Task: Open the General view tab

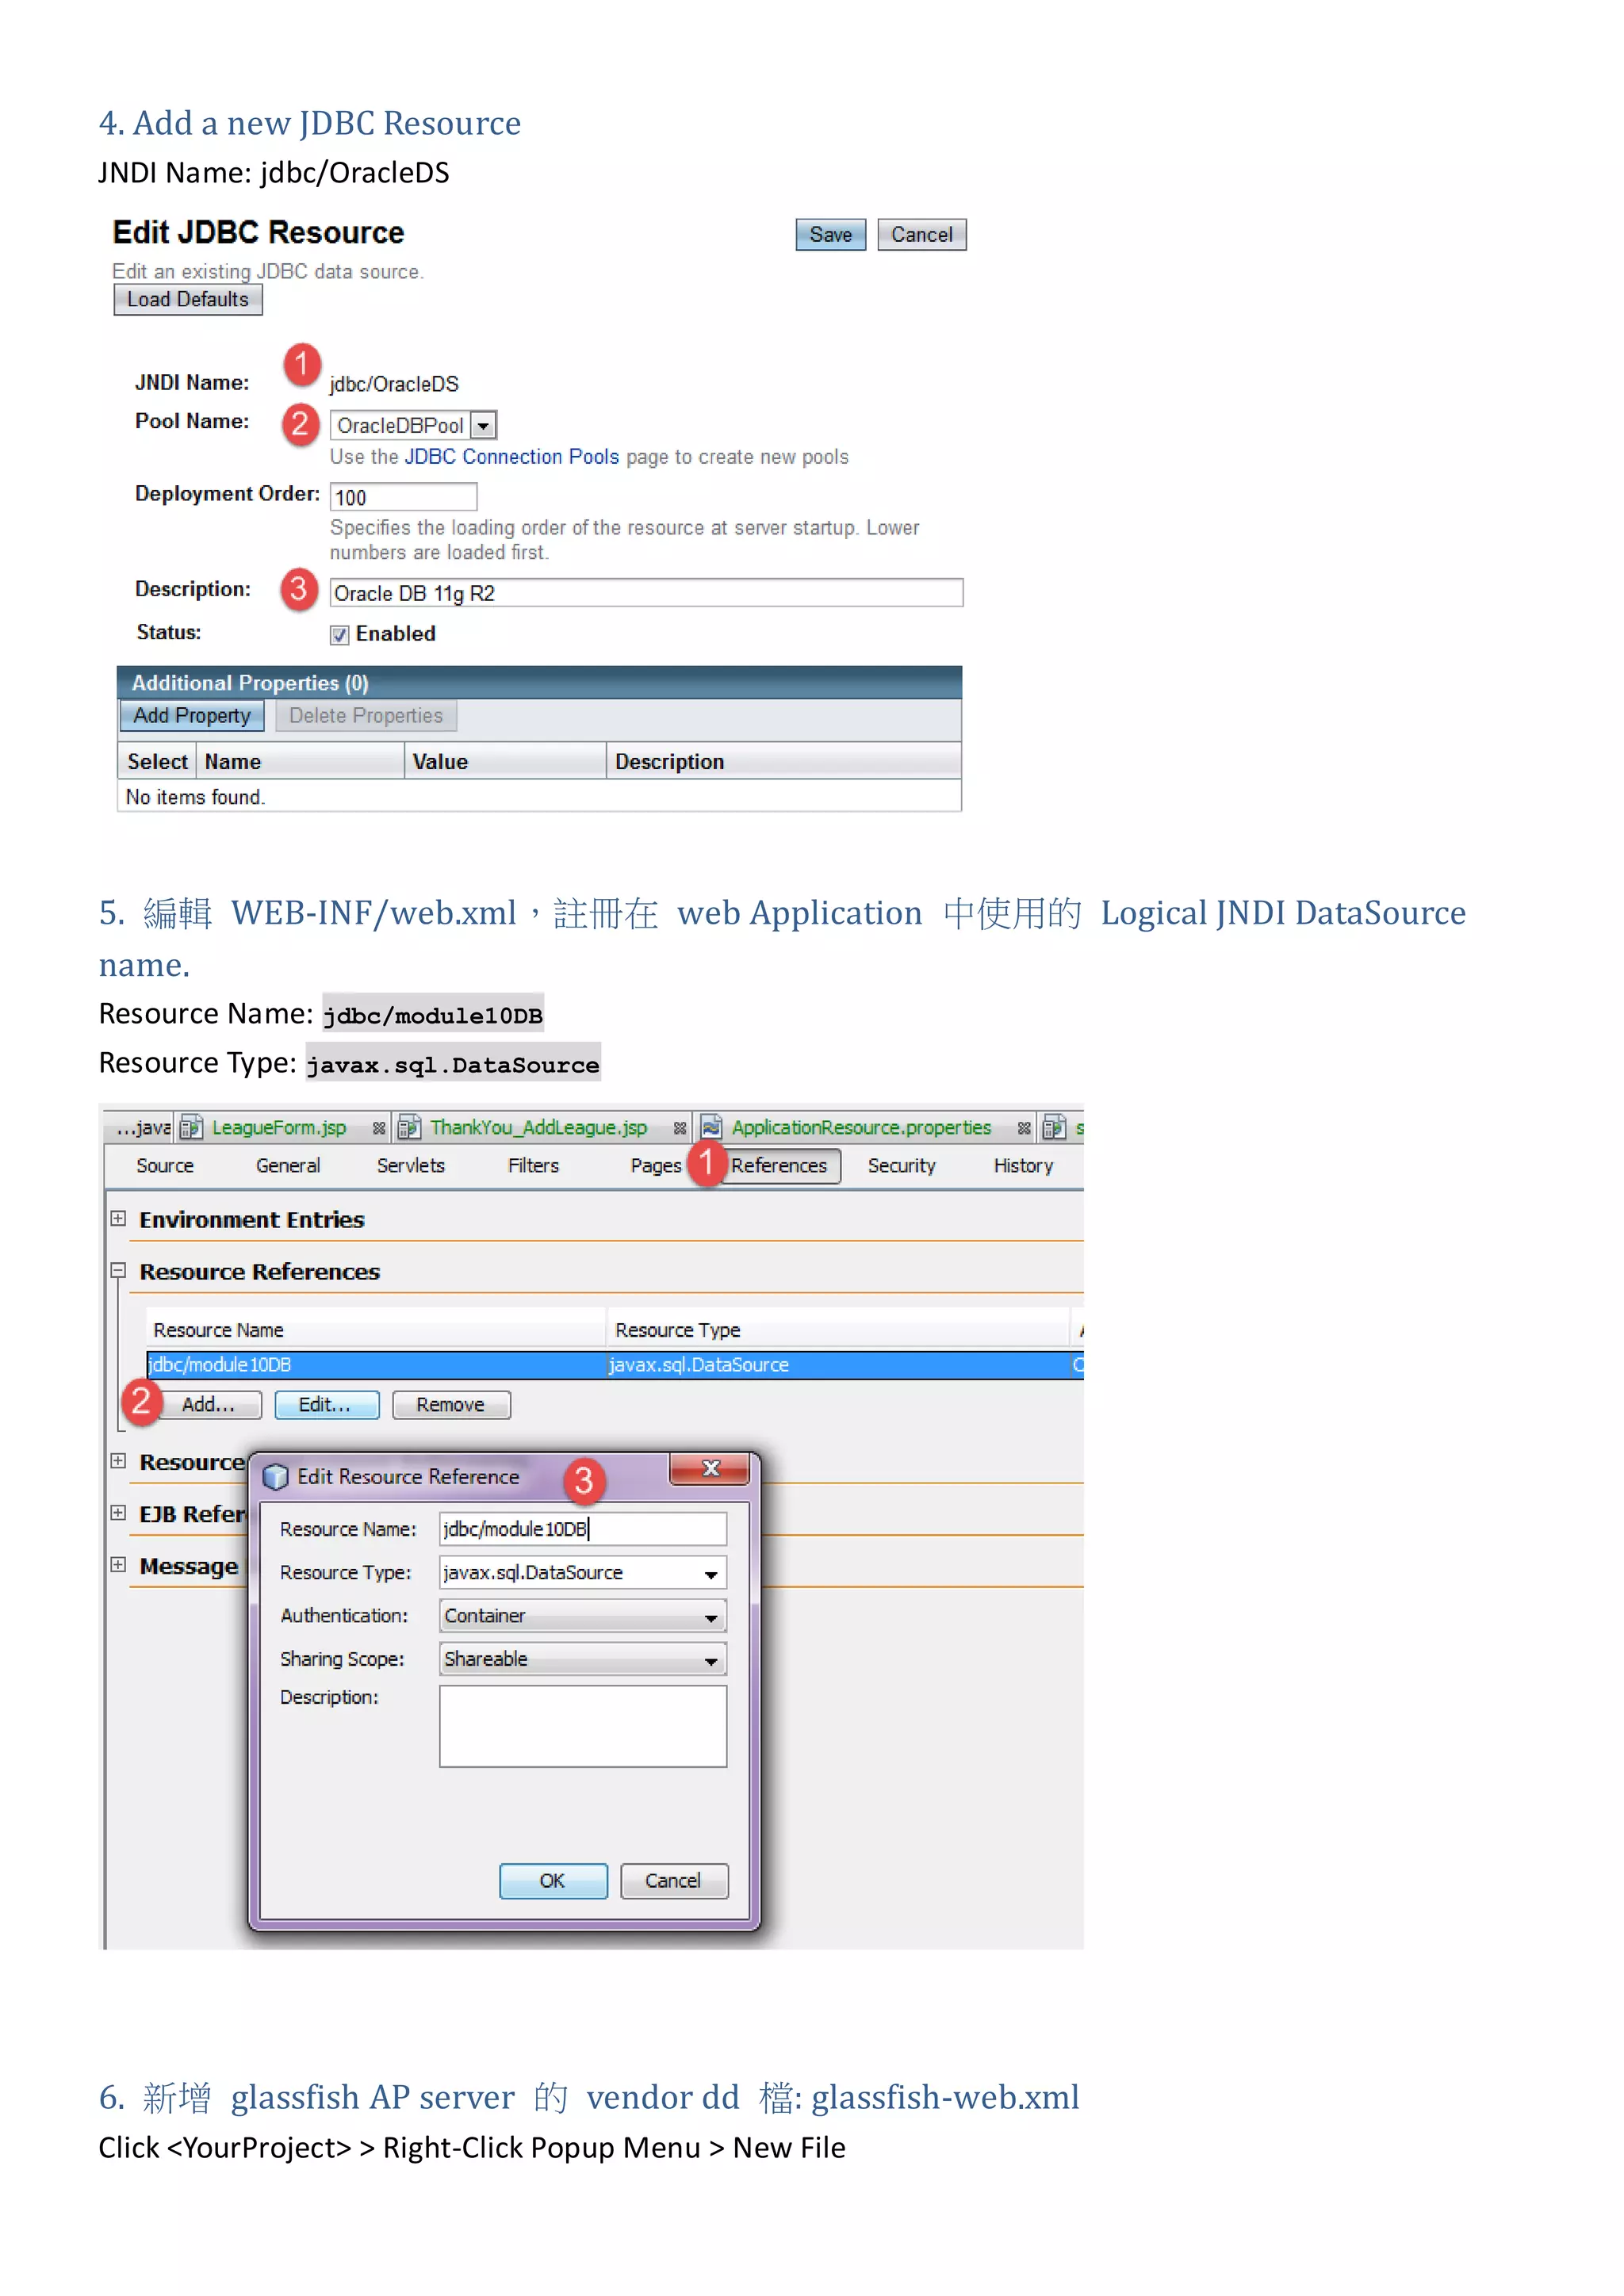Action: coord(288,1166)
